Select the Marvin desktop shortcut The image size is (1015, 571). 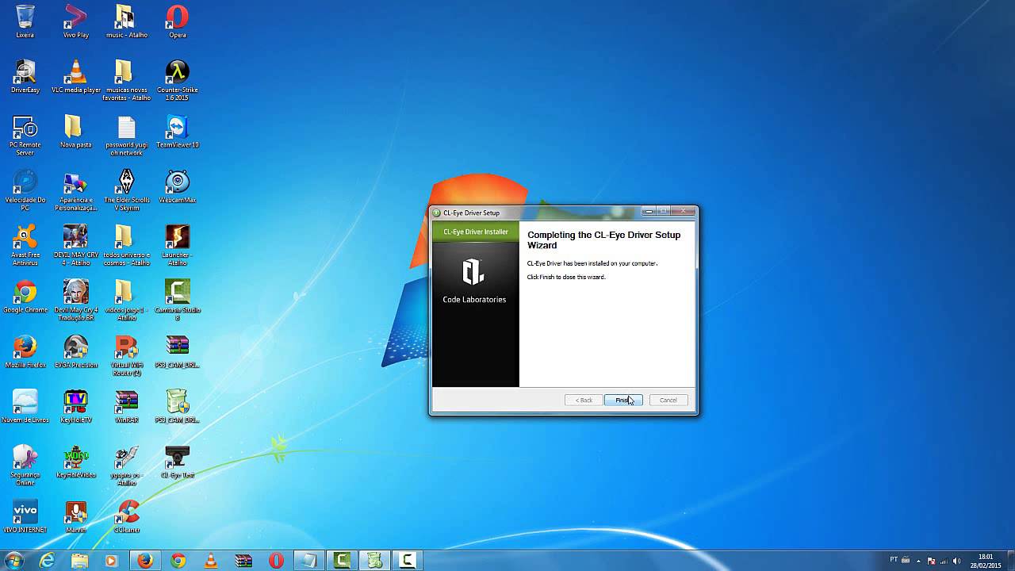pos(75,515)
